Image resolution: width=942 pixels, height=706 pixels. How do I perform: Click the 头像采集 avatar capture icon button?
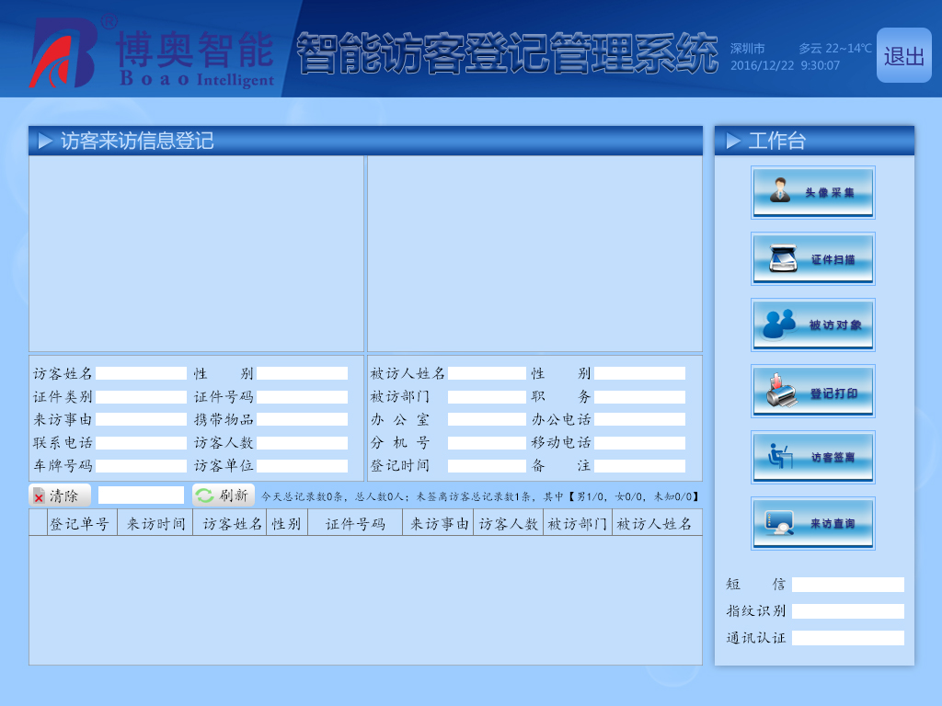click(x=812, y=192)
